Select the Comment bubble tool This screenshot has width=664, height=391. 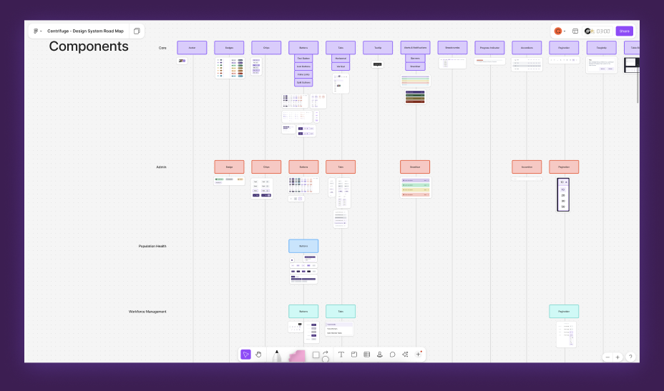click(393, 355)
